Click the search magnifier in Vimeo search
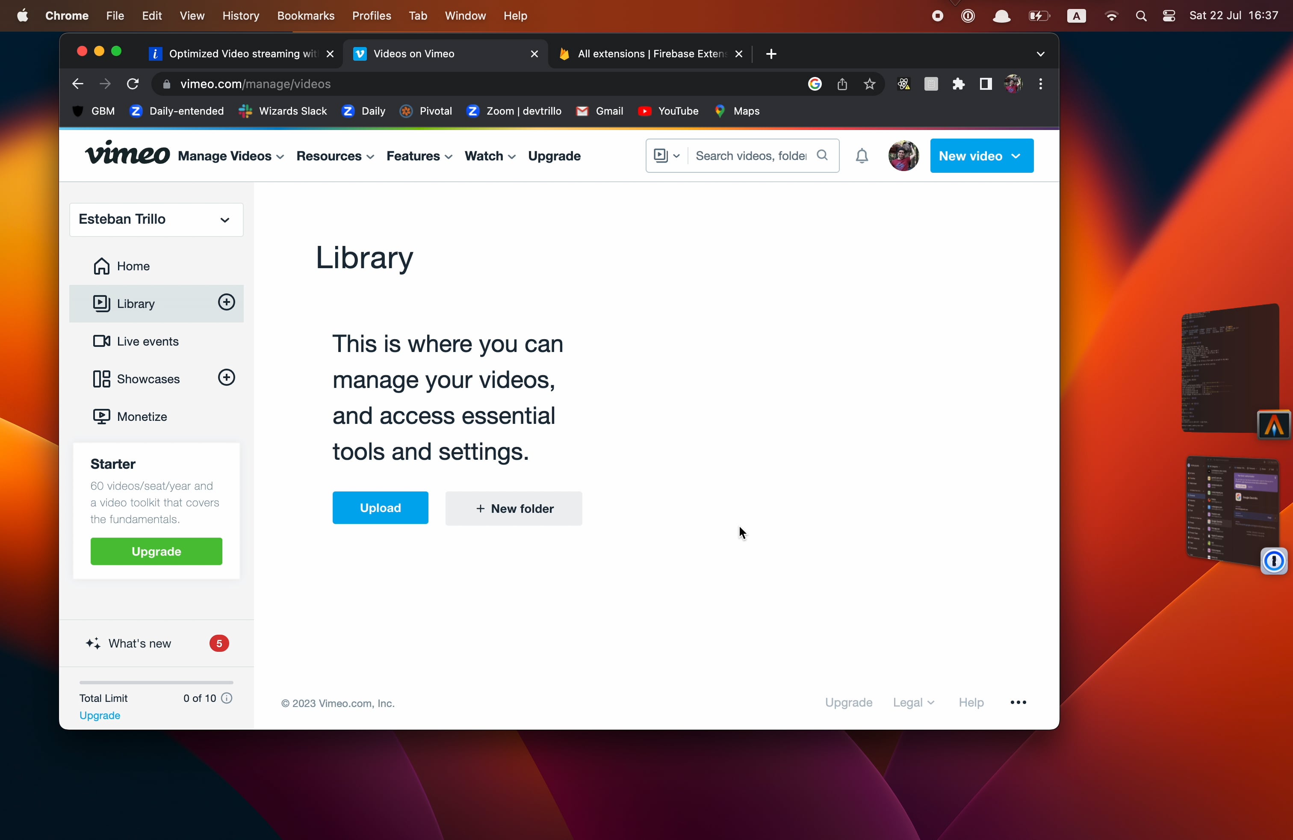 coord(823,155)
